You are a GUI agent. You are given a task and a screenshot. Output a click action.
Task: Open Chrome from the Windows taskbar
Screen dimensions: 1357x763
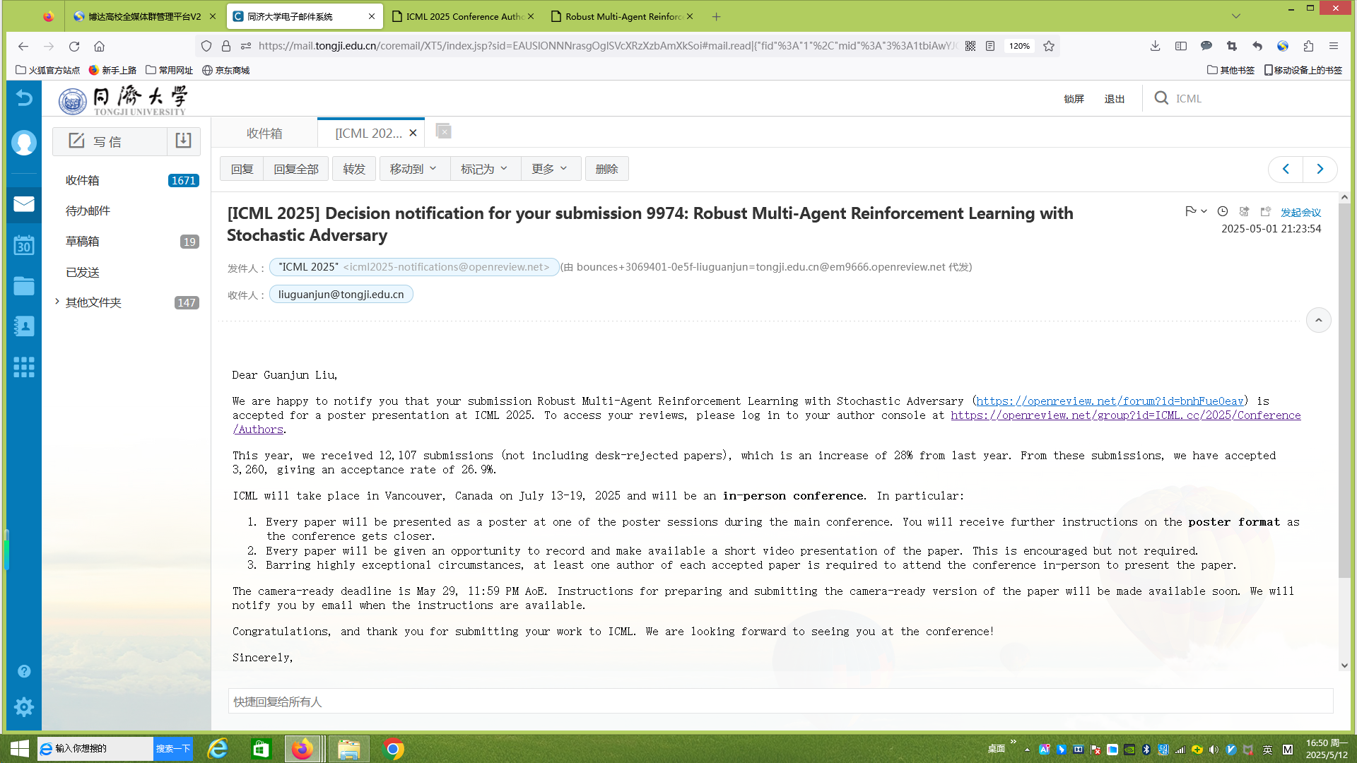(x=393, y=749)
